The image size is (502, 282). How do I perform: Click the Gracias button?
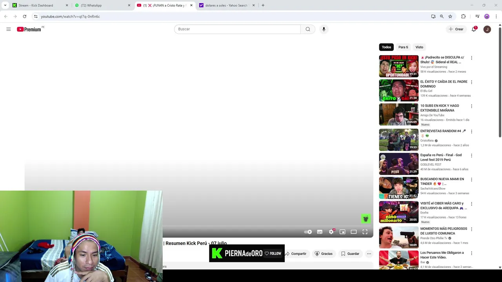(x=324, y=254)
